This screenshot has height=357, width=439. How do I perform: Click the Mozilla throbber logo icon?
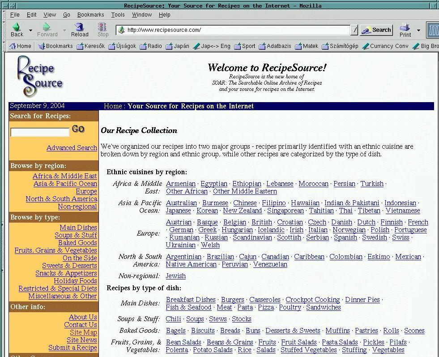432,30
